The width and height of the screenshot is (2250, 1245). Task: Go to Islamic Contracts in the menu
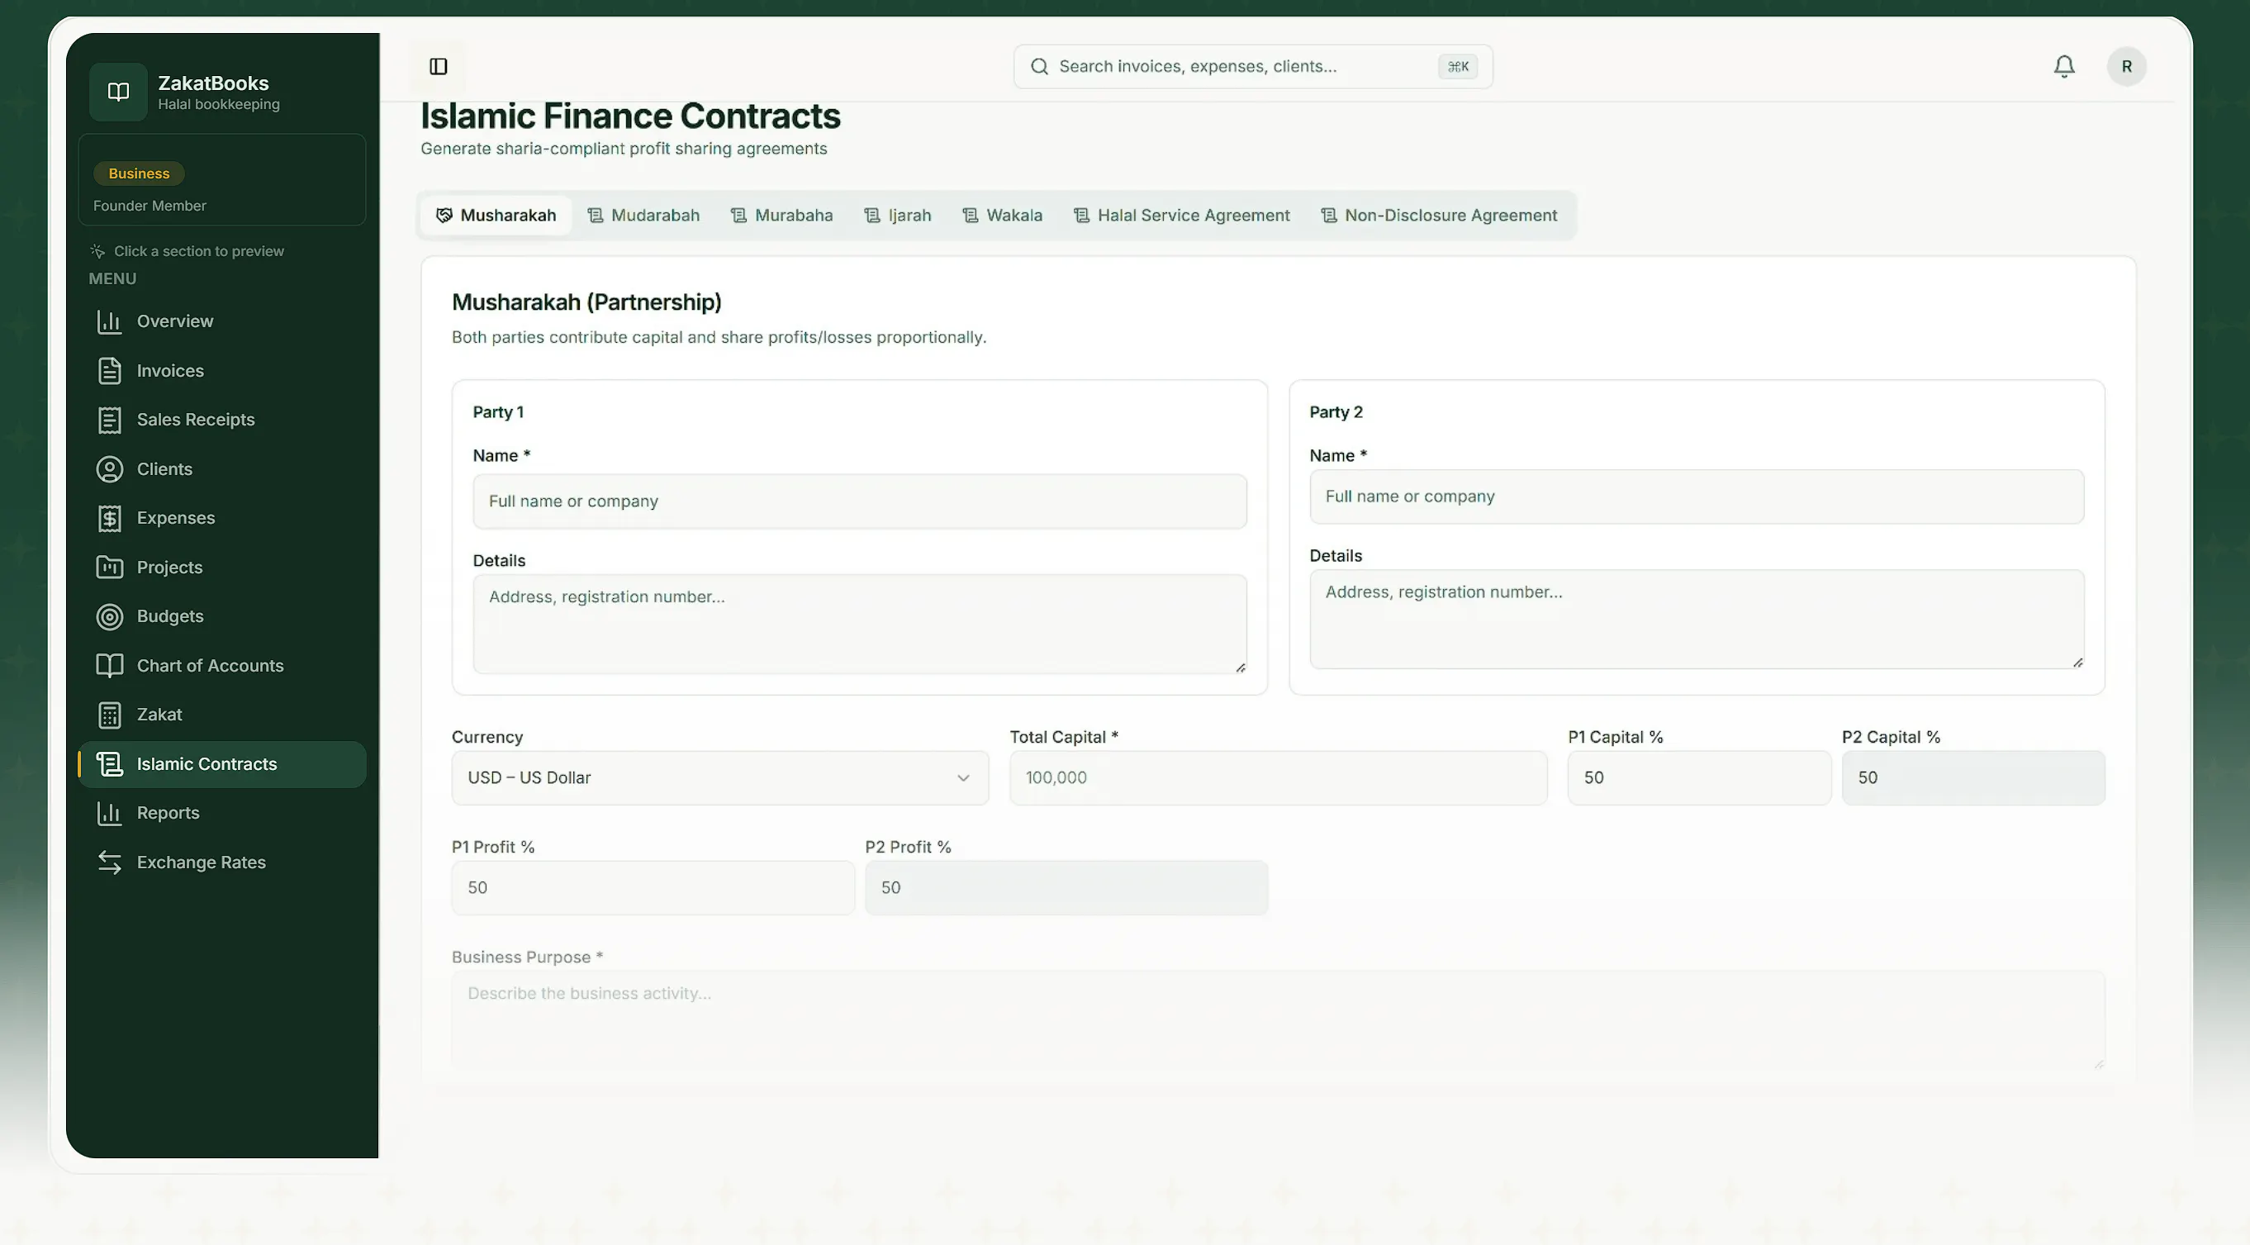click(x=223, y=764)
